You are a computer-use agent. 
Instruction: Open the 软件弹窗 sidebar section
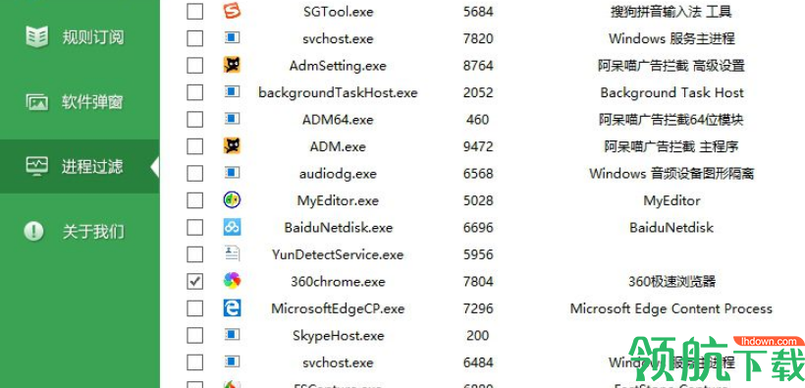click(x=80, y=102)
